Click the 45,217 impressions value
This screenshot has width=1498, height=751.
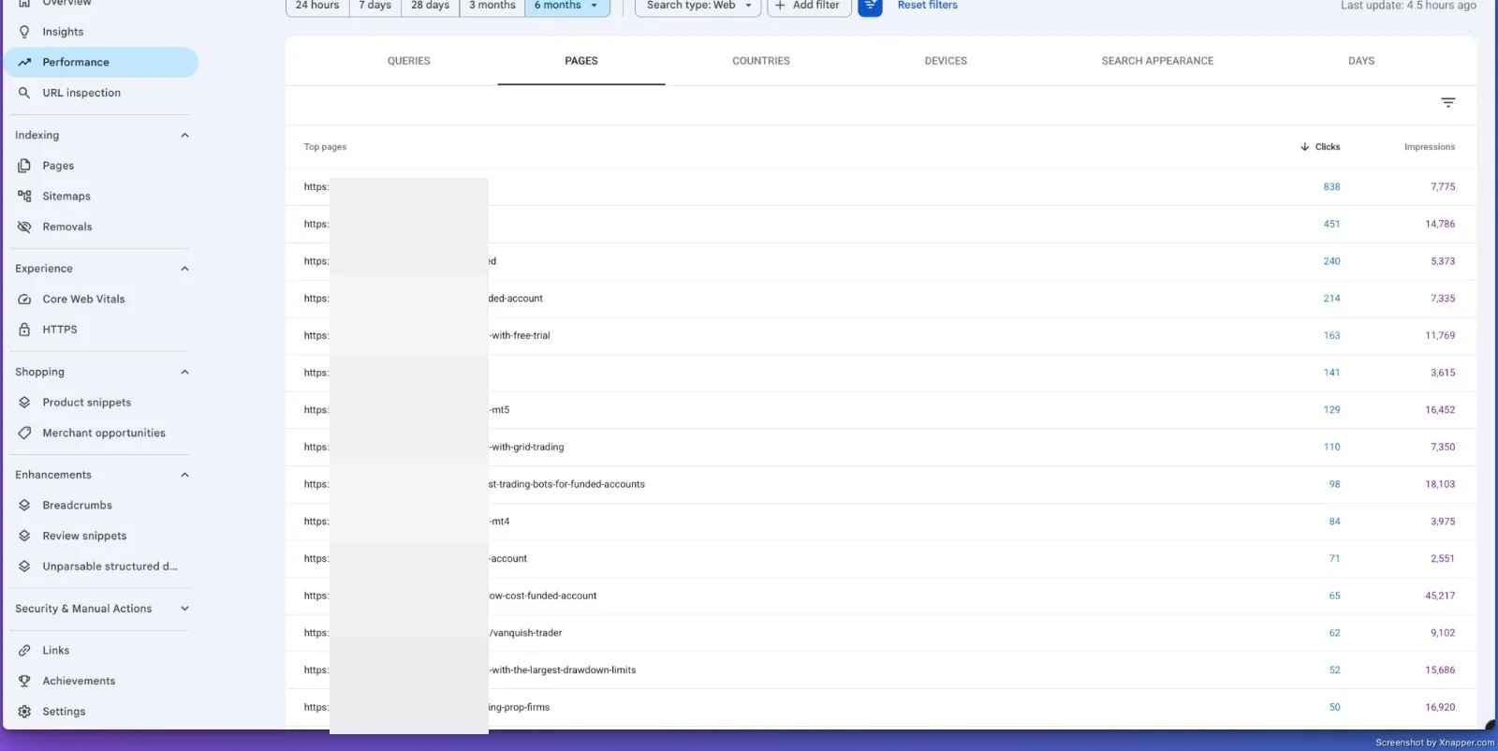(1440, 596)
